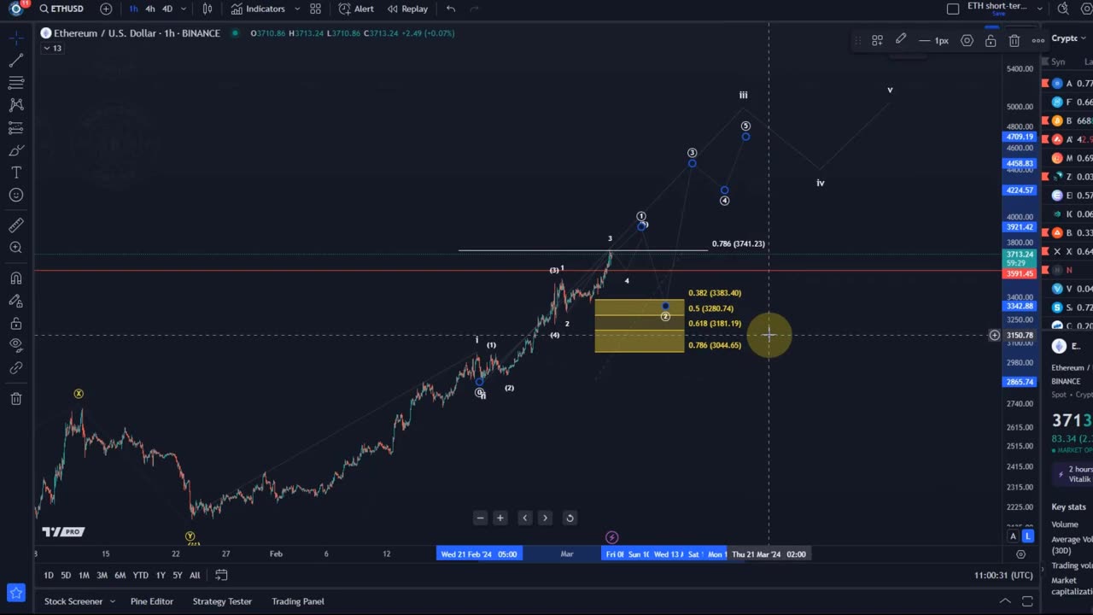Screen dimensions: 1093x615
Task: Open the Stock Screener tab
Action: point(73,601)
